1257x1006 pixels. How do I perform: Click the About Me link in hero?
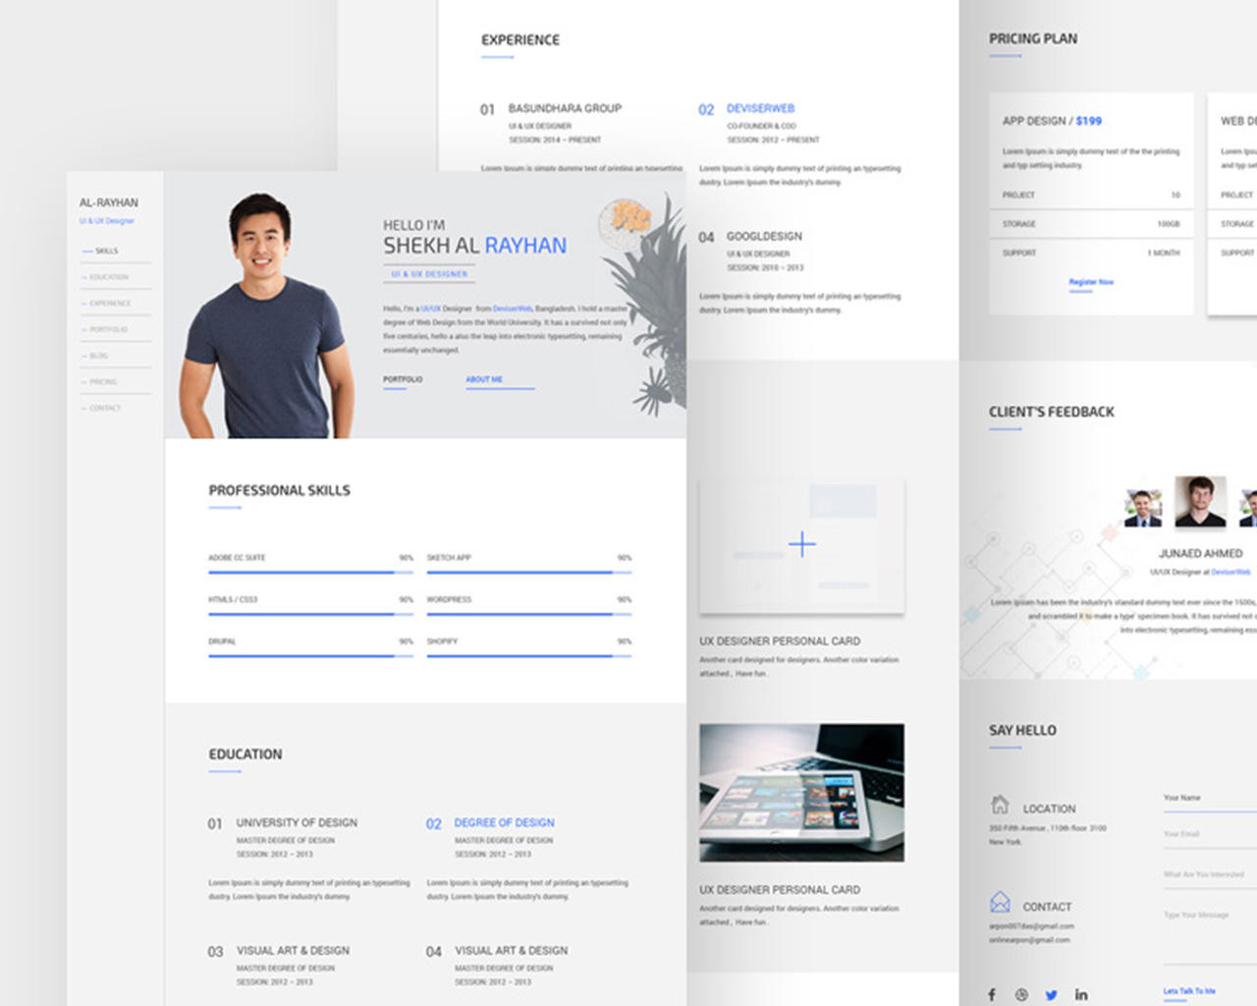point(484,379)
